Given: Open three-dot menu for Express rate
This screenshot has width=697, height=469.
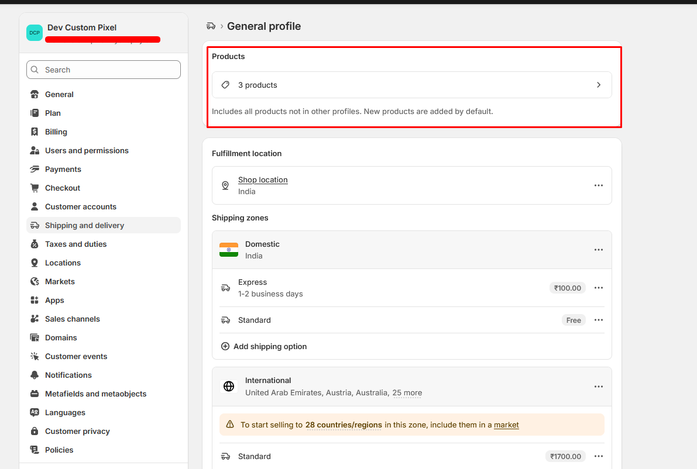Looking at the screenshot, I should pos(598,288).
